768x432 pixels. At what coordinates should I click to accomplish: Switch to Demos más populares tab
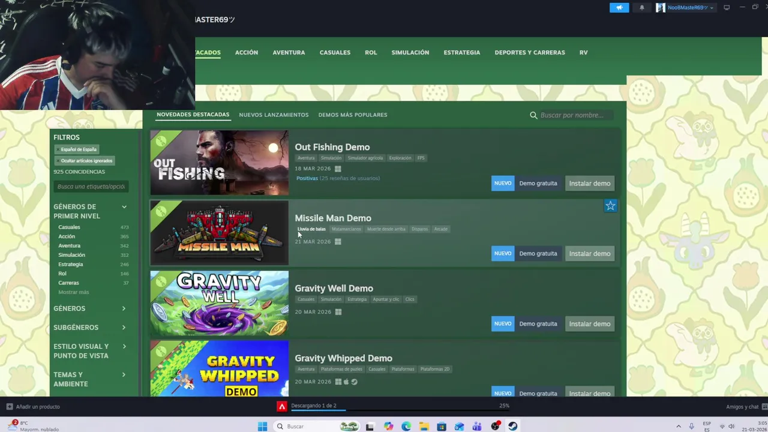click(x=353, y=115)
